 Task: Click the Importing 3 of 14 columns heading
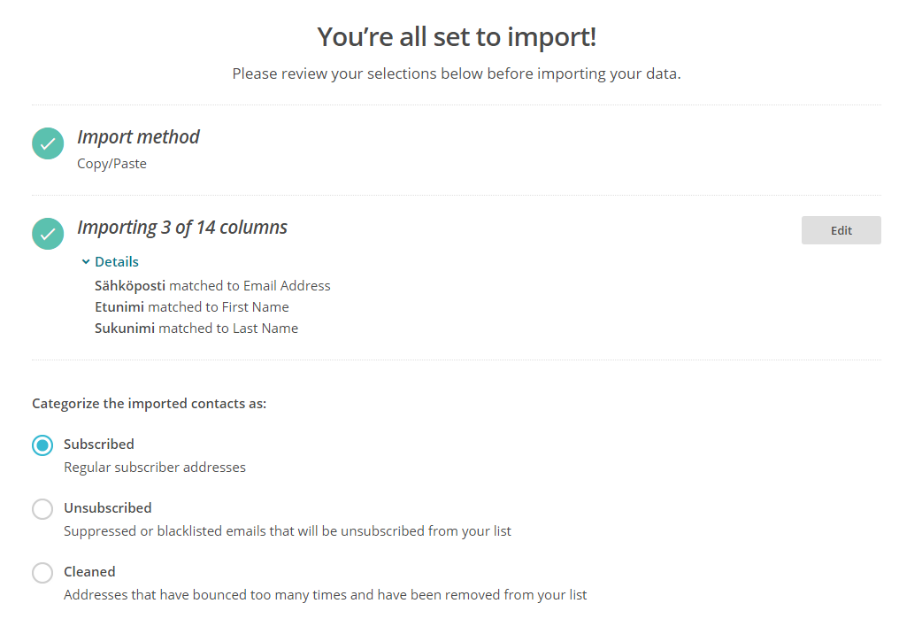[182, 228]
